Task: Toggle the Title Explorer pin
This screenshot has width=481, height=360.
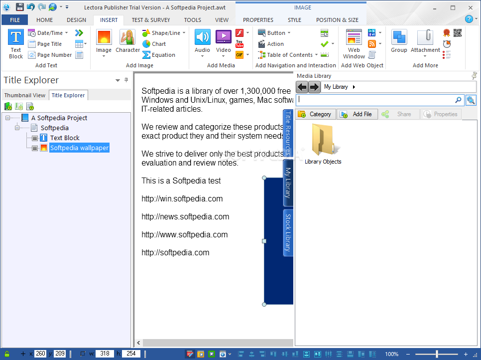Action: pos(126,80)
